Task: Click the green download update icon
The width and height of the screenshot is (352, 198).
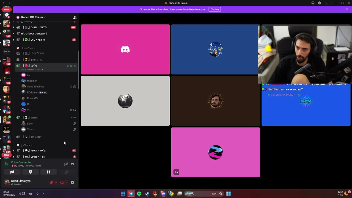Action: click(326, 3)
